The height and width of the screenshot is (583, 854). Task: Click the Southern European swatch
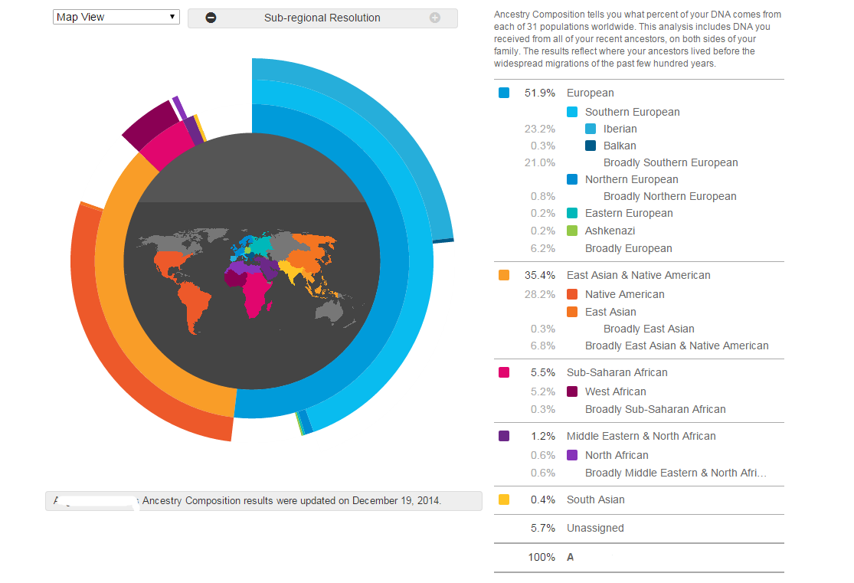coord(572,112)
